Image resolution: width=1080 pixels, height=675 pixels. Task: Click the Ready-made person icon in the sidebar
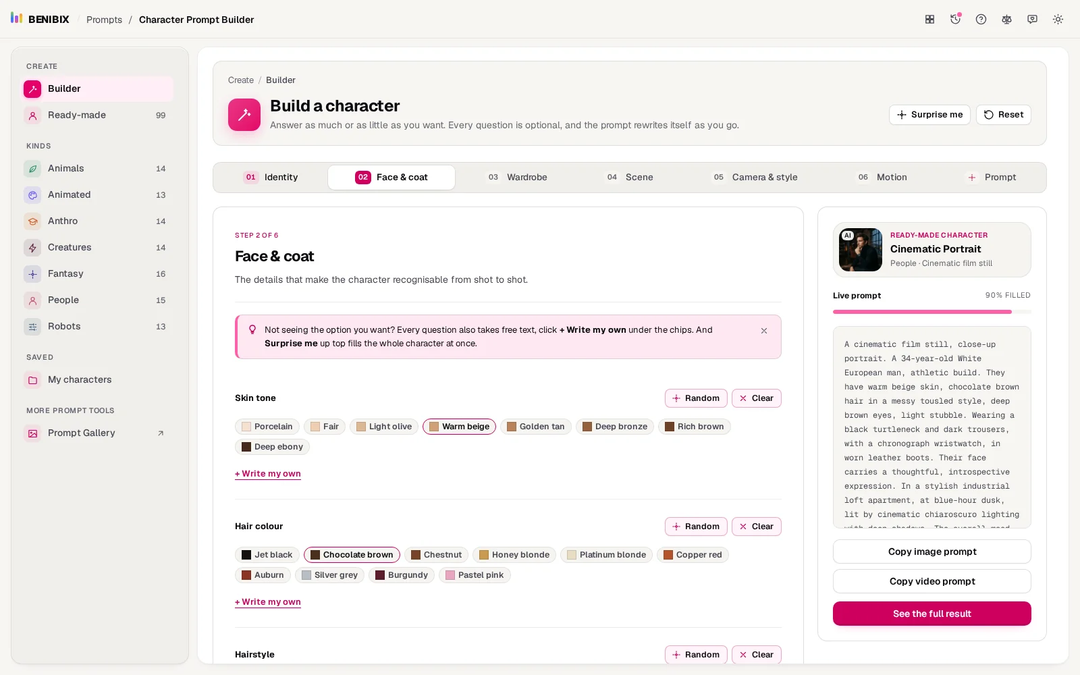click(x=32, y=115)
